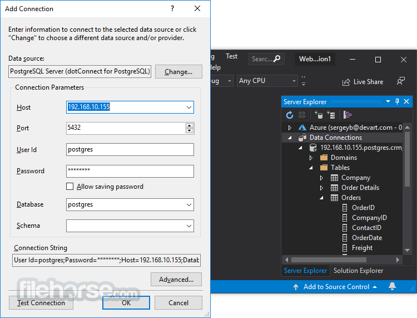Click the Tables folder icon
Image resolution: width=417 pixels, height=318 pixels.
pos(324,168)
